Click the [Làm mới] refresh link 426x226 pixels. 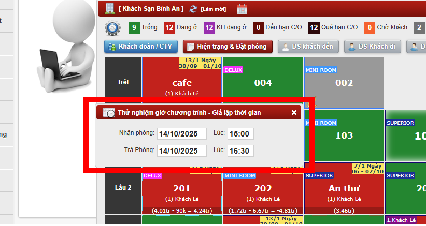(214, 9)
